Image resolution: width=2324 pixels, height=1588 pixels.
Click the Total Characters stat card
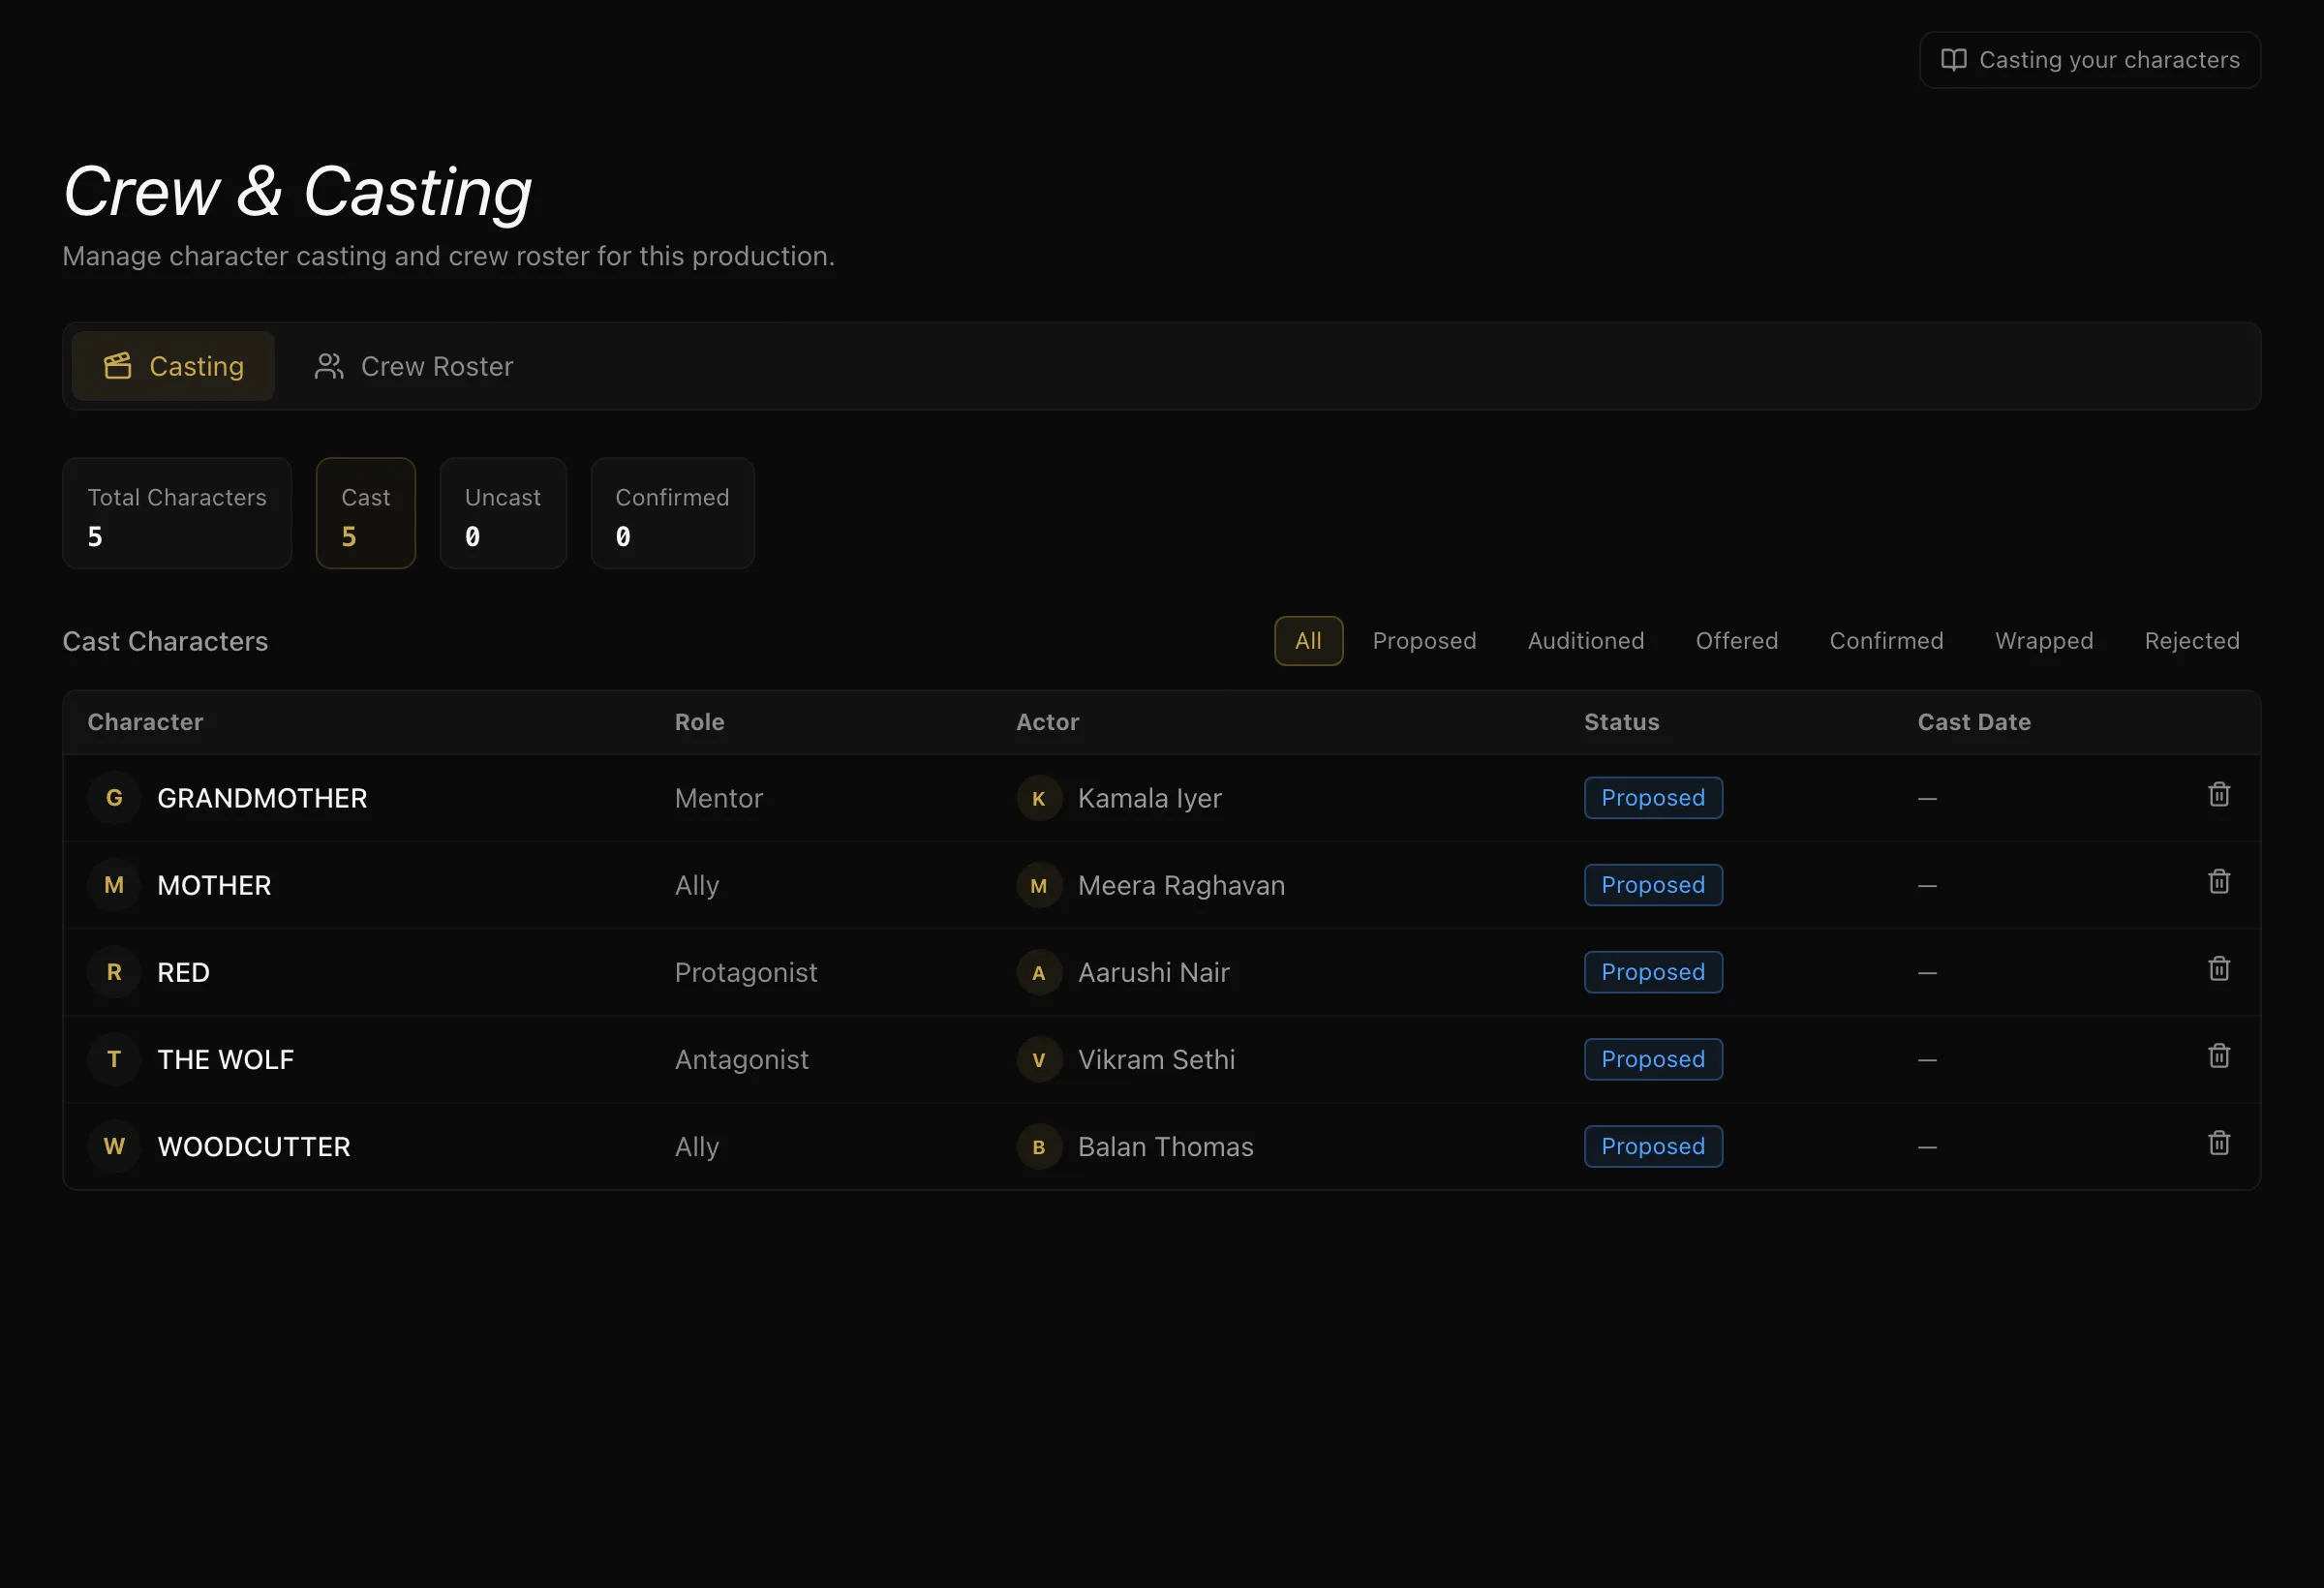[177, 514]
